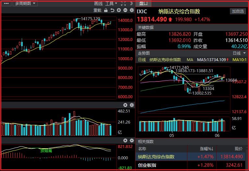Image resolution: width=249 pixels, height=171 pixels.
Task: Click the 13002.535 low marker on daily chart
Action: point(202,93)
